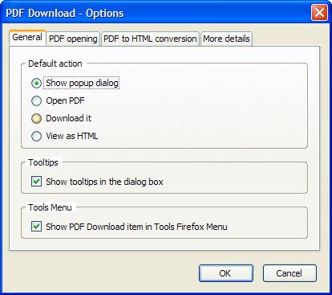Click the Cancel button
332x295 pixels.
289,273
